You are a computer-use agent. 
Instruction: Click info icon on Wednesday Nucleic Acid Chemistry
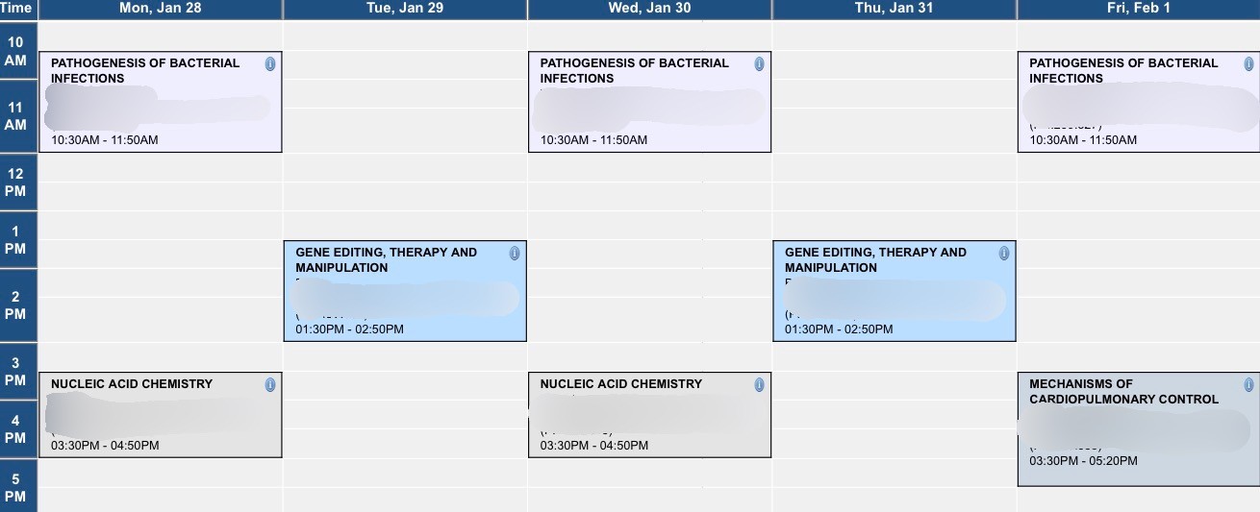[760, 384]
